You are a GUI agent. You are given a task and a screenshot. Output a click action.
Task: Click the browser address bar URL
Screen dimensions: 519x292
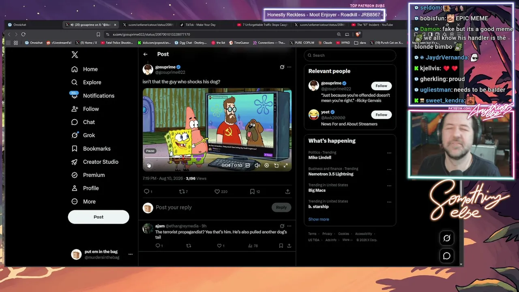click(151, 34)
